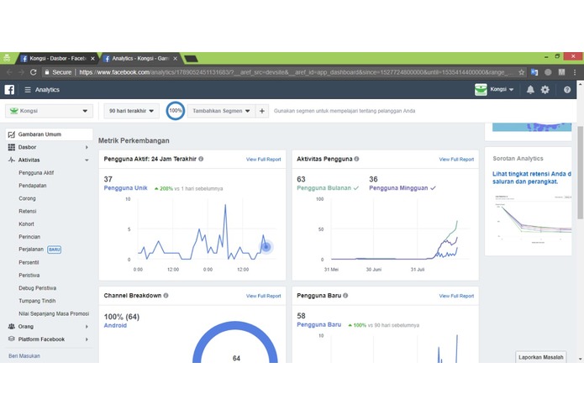Open the settings gear icon
This screenshot has width=584, height=415.
[545, 90]
